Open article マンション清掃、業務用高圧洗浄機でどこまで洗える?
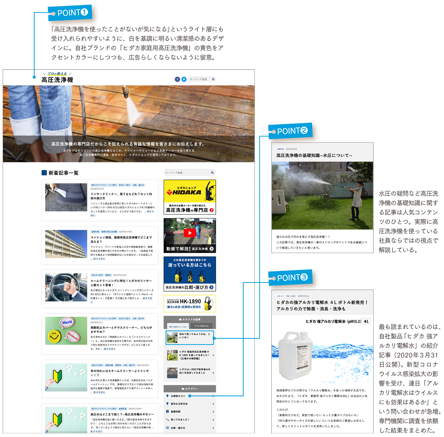The image size is (444, 437). tap(121, 239)
